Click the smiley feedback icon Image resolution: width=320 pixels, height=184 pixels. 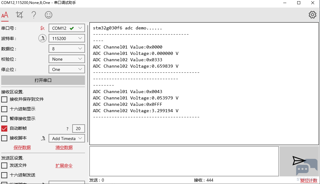(x=49, y=15)
